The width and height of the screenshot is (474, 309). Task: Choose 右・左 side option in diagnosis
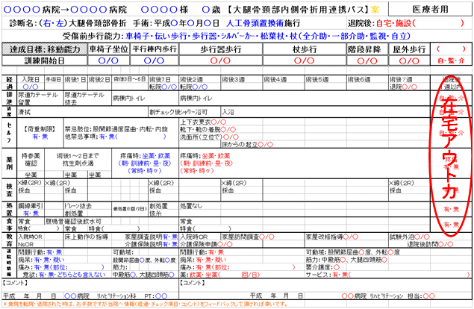click(x=57, y=23)
